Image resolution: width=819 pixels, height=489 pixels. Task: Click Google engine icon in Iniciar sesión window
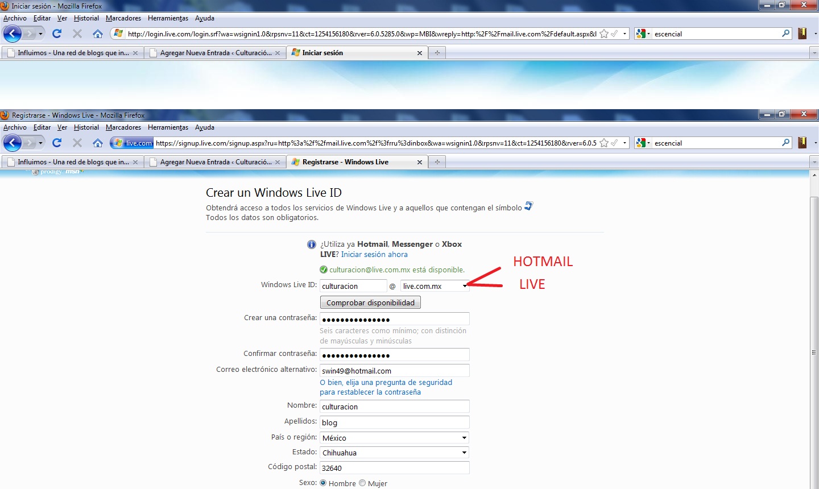tap(640, 34)
